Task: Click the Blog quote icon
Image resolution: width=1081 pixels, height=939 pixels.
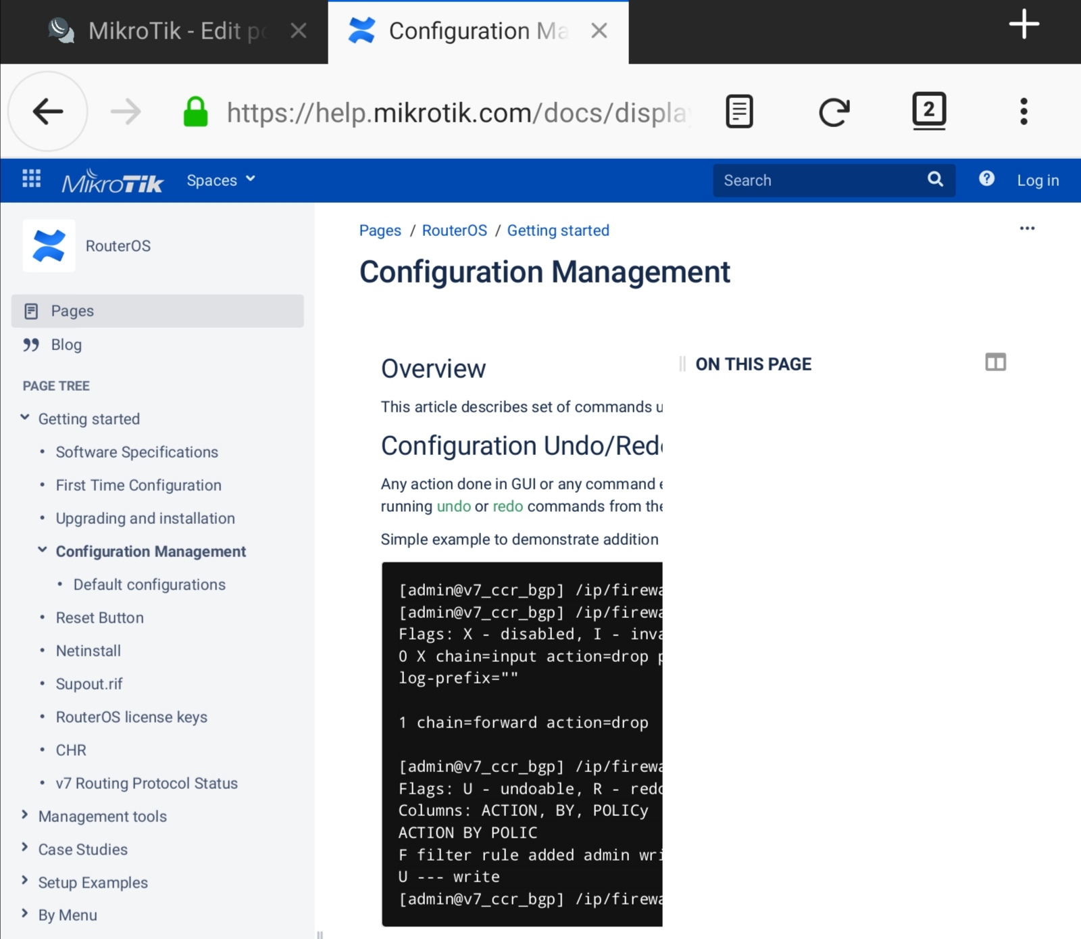Action: 30,345
